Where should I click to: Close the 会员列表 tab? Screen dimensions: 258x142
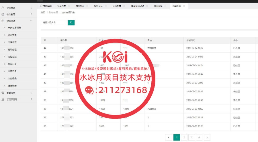pos(69,6)
